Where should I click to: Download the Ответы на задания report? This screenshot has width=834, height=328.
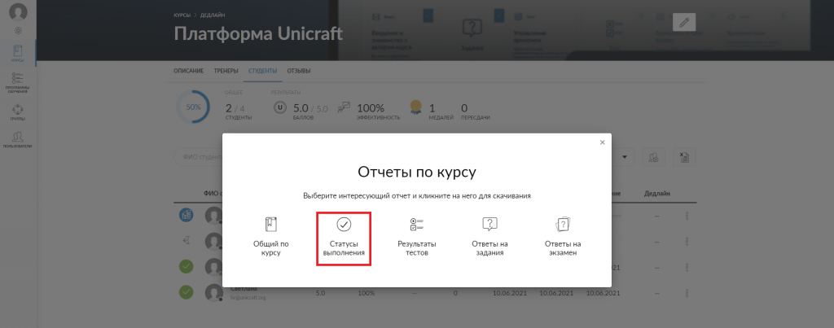[489, 238]
